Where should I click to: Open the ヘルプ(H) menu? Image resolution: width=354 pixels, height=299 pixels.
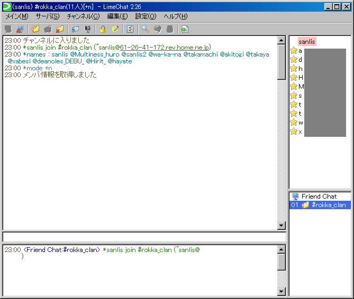coord(175,16)
